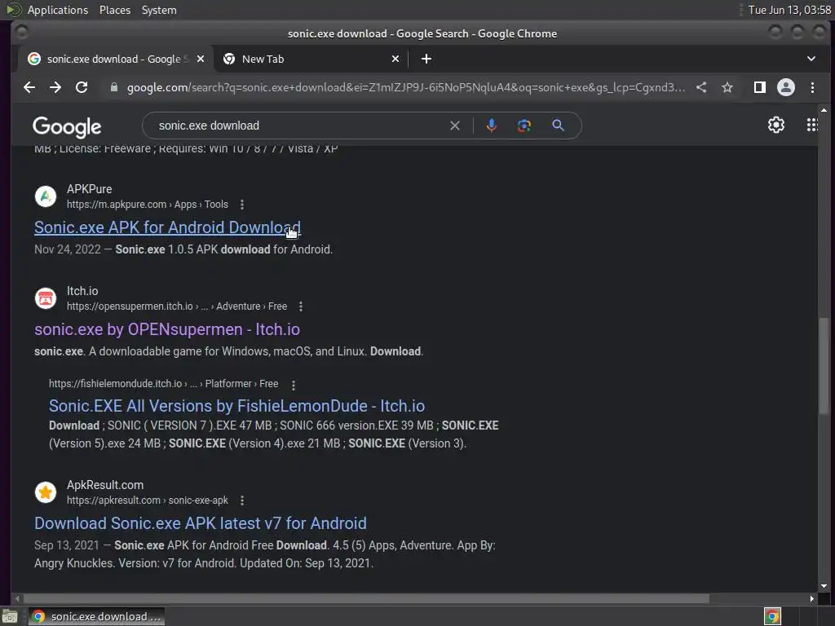Click the Itch.io site favicon

coord(46,298)
